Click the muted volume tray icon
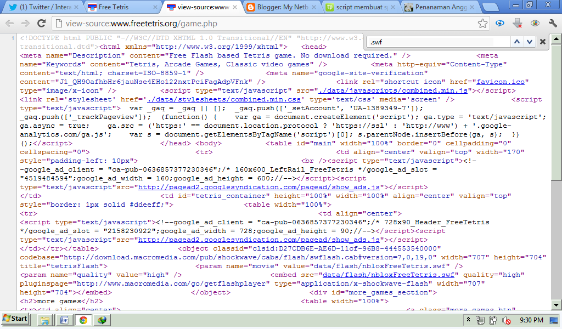Screen dimensions: 562x329 click(507, 320)
